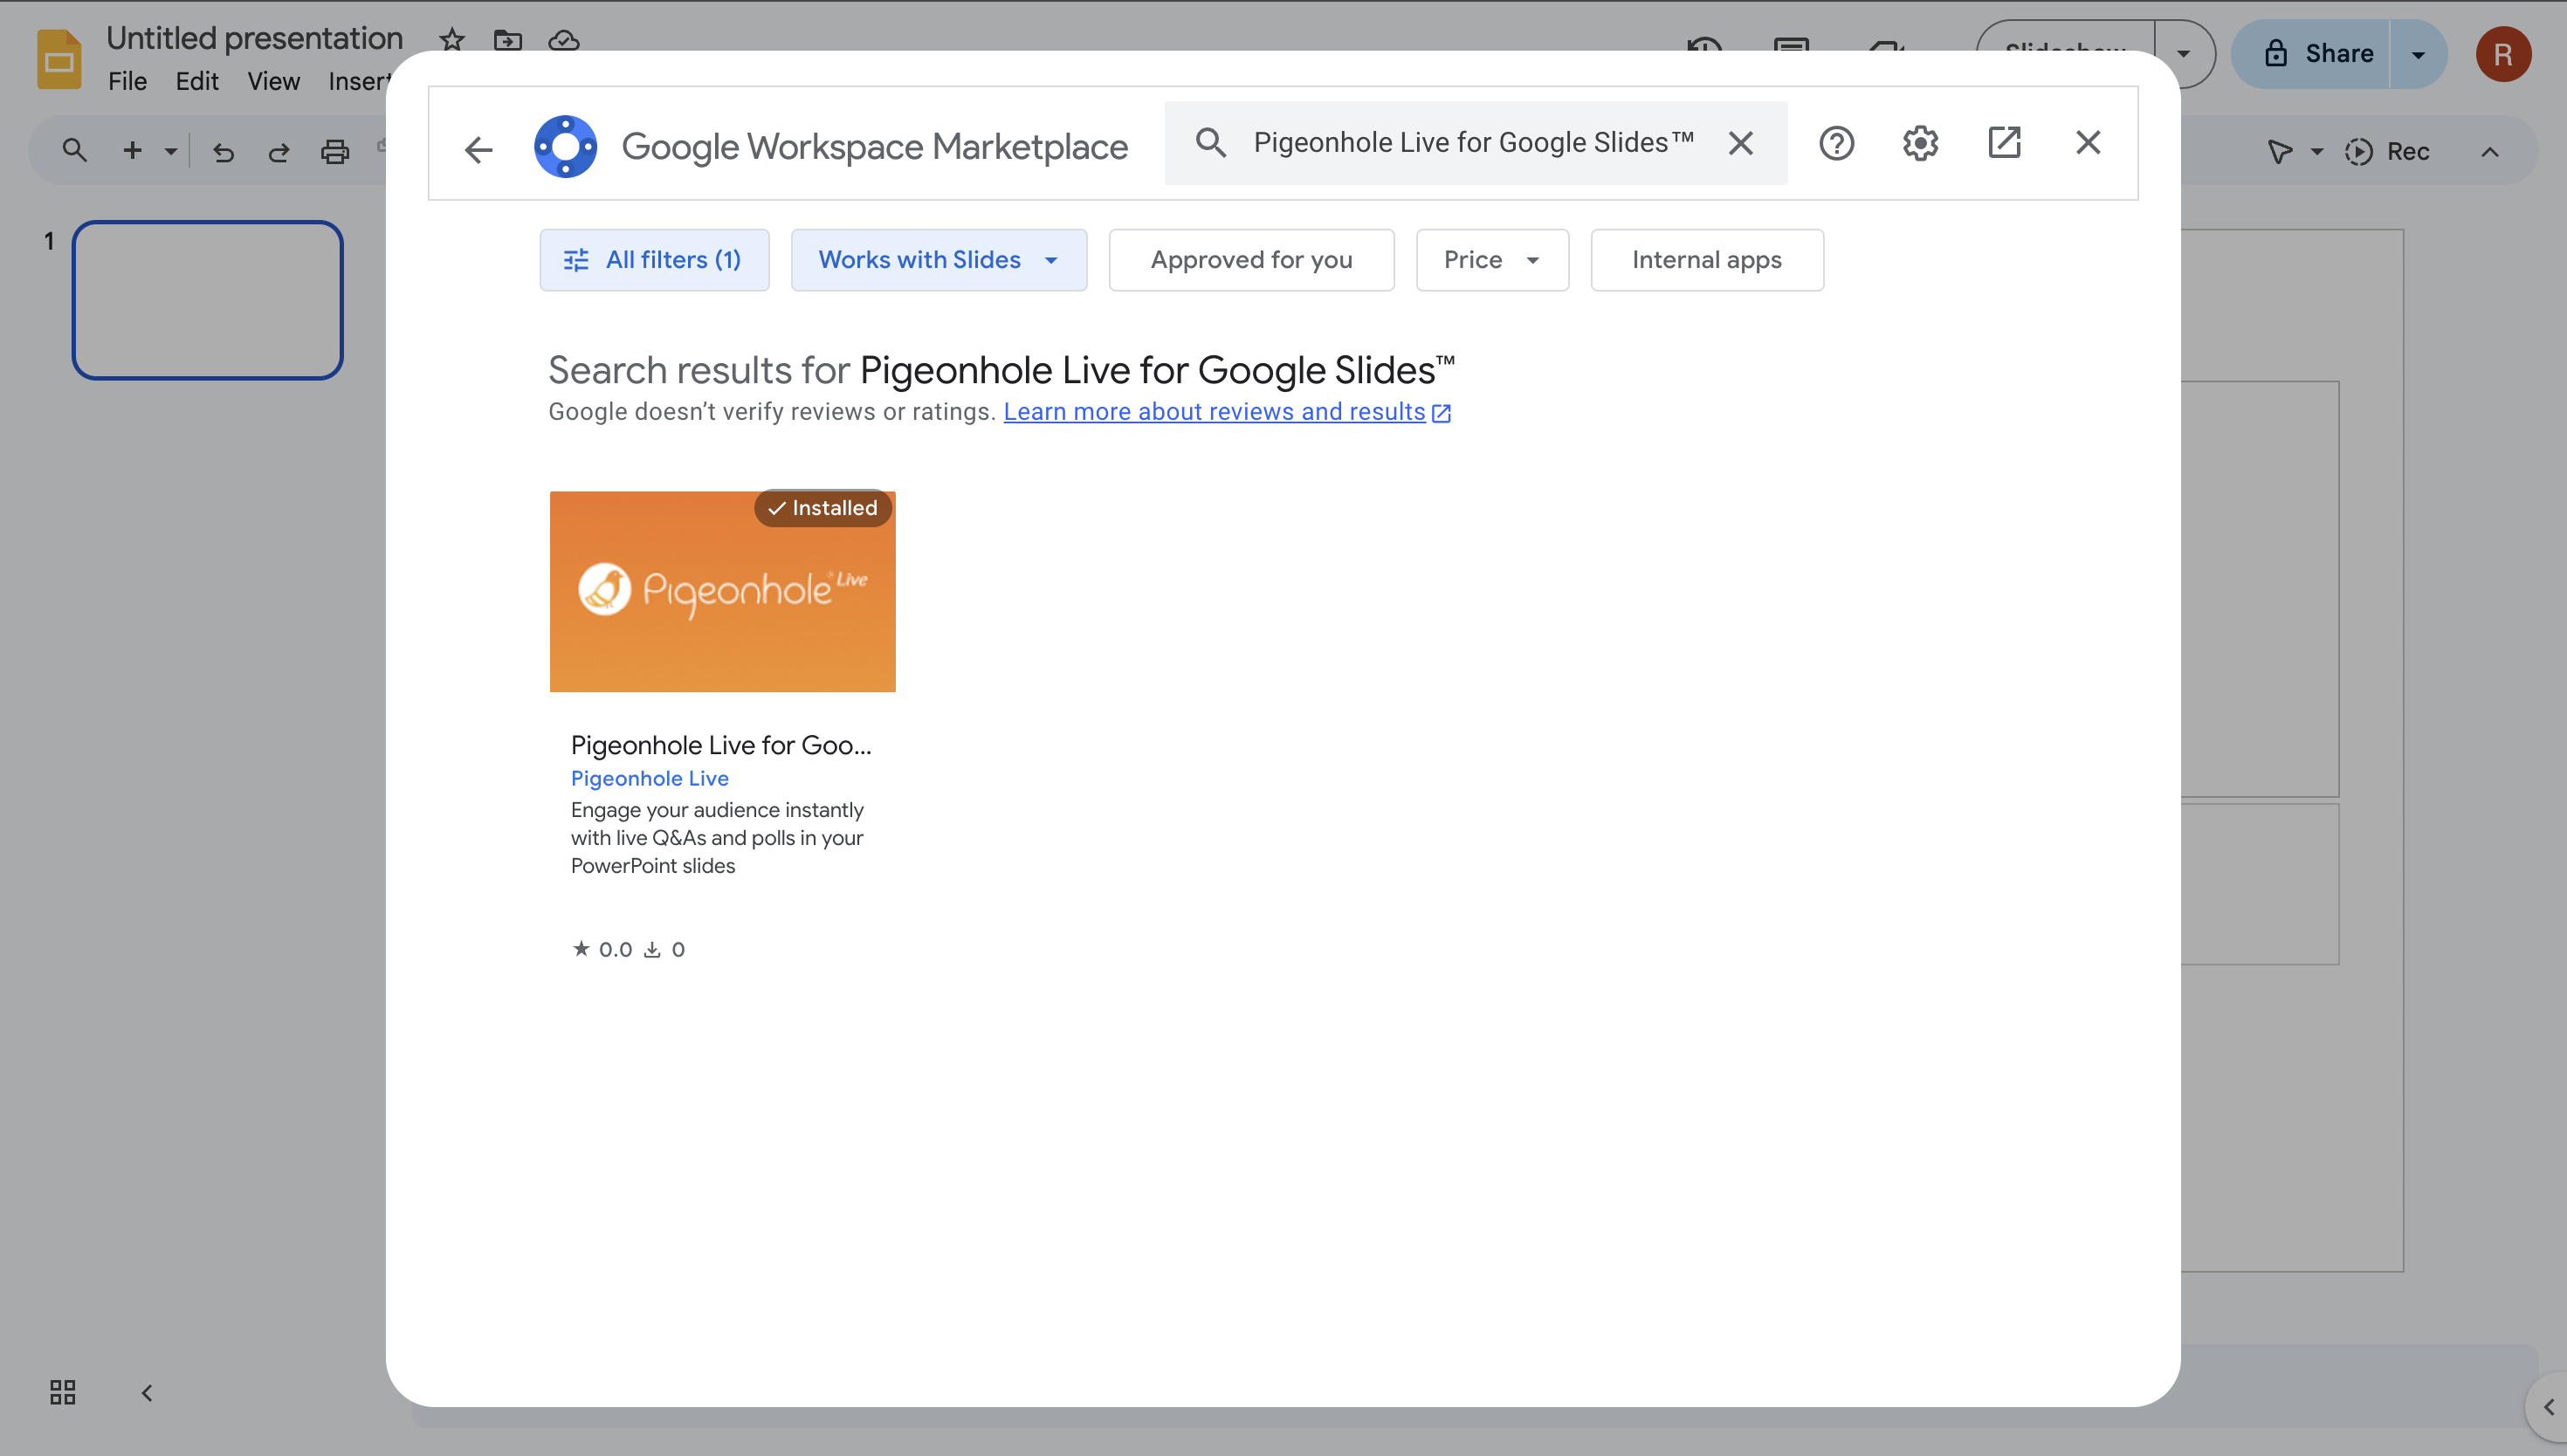The width and height of the screenshot is (2567, 1456).
Task: Open Marketplace settings gear
Action: (x=1920, y=143)
